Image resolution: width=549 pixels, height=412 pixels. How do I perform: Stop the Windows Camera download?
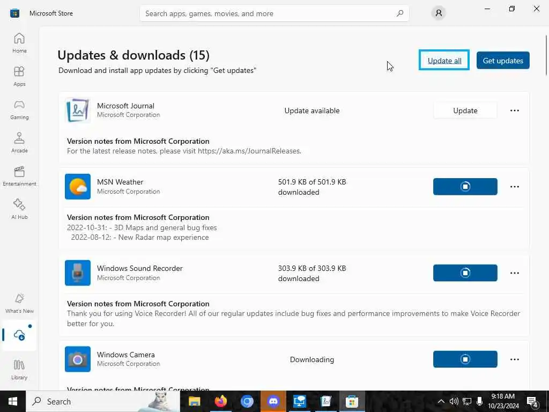[x=465, y=359]
